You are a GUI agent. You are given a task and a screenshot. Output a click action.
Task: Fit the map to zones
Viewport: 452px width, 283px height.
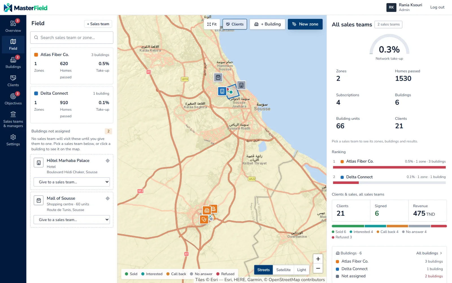tap(212, 24)
